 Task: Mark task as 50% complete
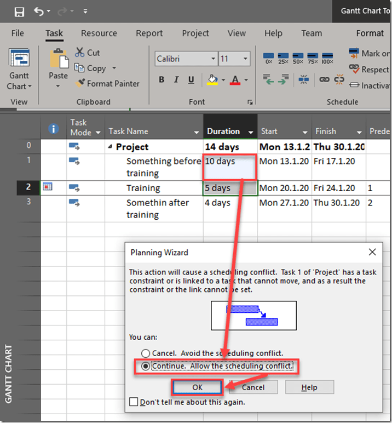[298, 58]
